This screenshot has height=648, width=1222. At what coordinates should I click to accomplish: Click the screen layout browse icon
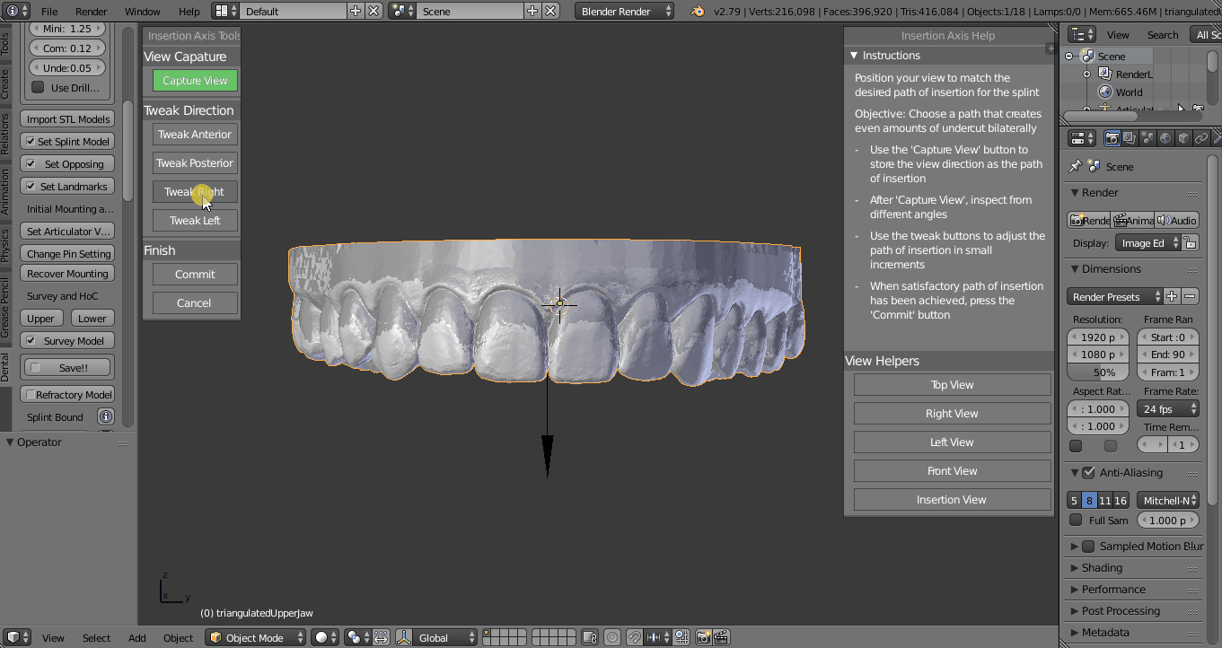226,11
